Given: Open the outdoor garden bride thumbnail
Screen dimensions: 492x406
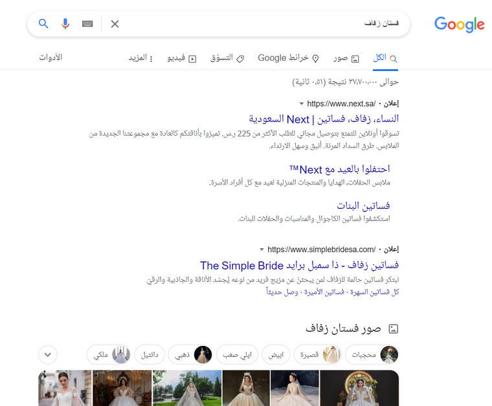Looking at the screenshot, I should [187, 388].
